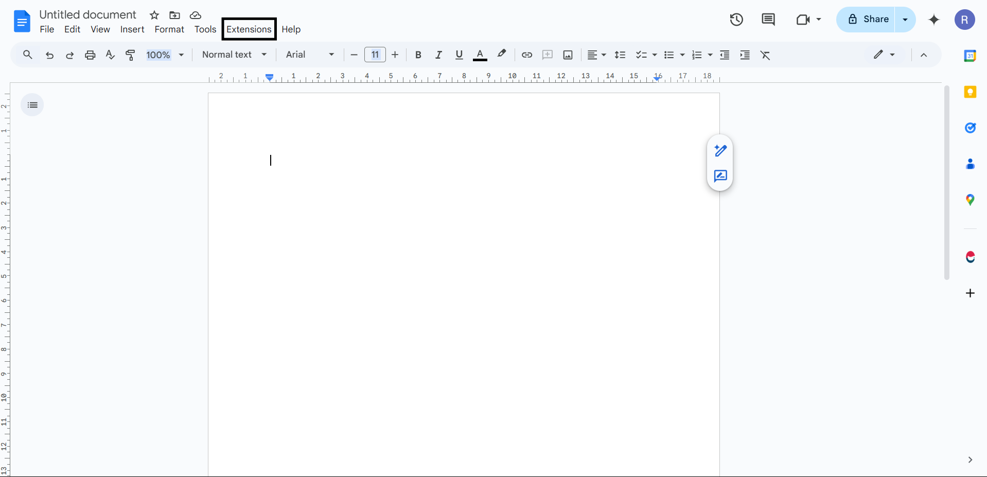Viewport: 987px width, 477px height.
Task: Click the Gemini sparkle icon
Action: tap(934, 20)
